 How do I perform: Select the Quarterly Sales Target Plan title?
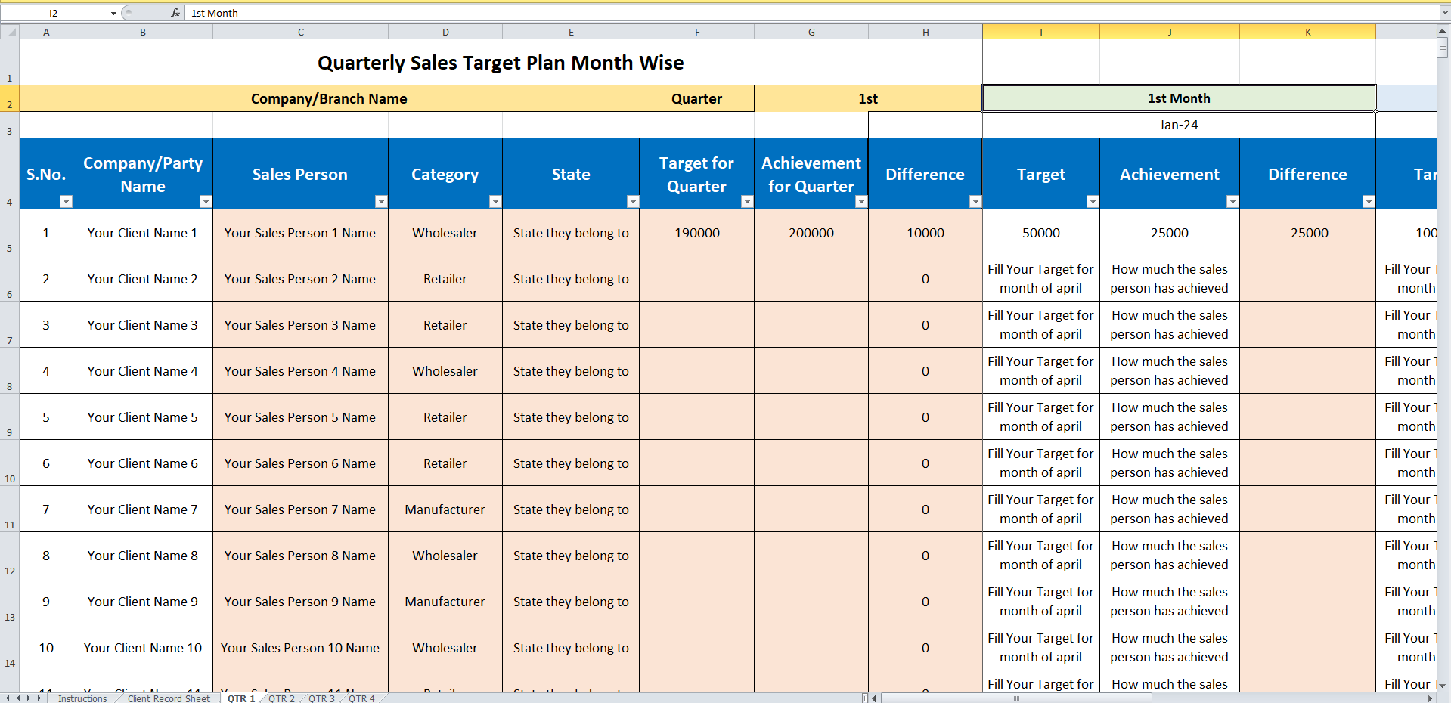click(x=501, y=62)
